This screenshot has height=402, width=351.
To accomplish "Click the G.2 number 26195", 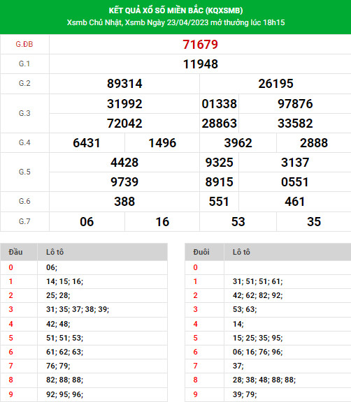I will tap(275, 84).
